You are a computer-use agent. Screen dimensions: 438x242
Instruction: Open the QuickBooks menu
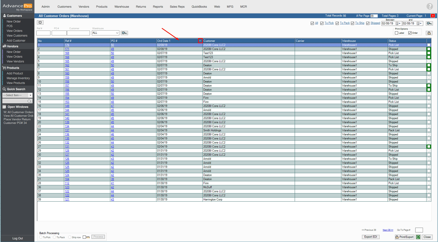point(199,7)
